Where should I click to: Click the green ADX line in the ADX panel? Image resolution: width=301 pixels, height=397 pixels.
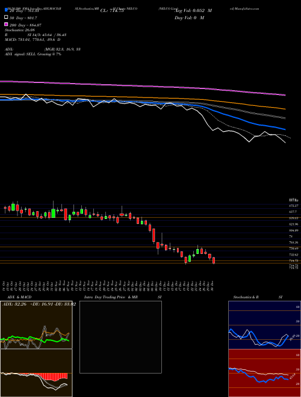pos(35,339)
